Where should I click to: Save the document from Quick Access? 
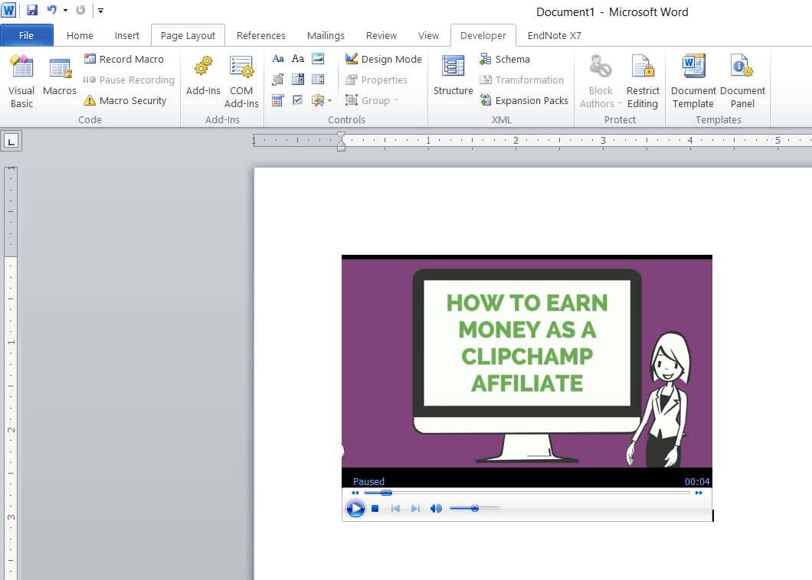point(32,10)
